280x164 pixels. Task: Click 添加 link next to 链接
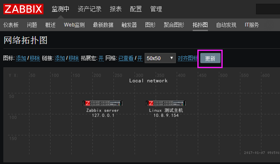60,58
